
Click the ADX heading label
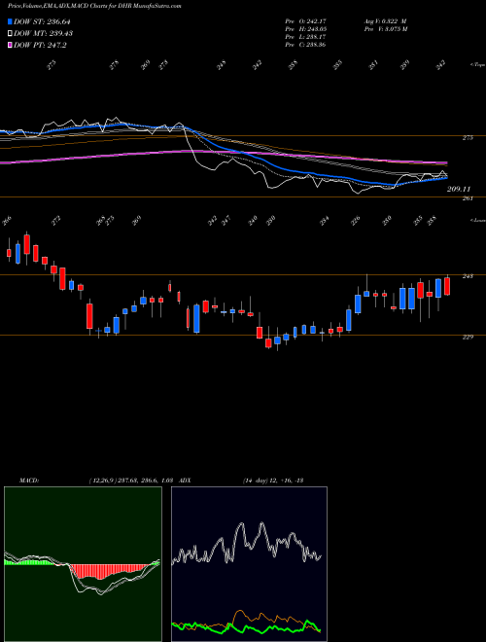pyautogui.click(x=185, y=481)
